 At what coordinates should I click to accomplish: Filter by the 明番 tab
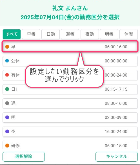click(109, 34)
